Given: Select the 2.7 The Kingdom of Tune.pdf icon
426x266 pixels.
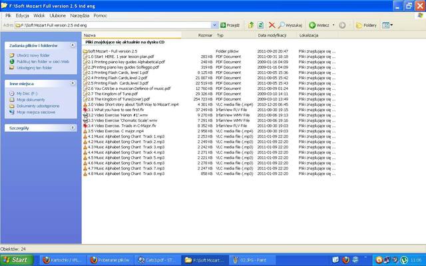Looking at the screenshot, I should click(85, 94).
